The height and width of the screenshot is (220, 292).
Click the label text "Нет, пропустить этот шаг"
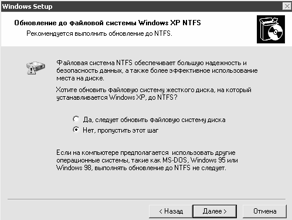pyautogui.click(x=120, y=130)
